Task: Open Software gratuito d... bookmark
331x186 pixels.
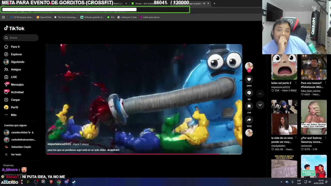Action: (x=92, y=17)
